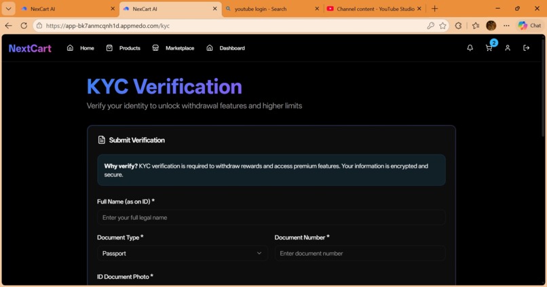
Task: Reload the page with refresh icon
Action: tap(24, 26)
